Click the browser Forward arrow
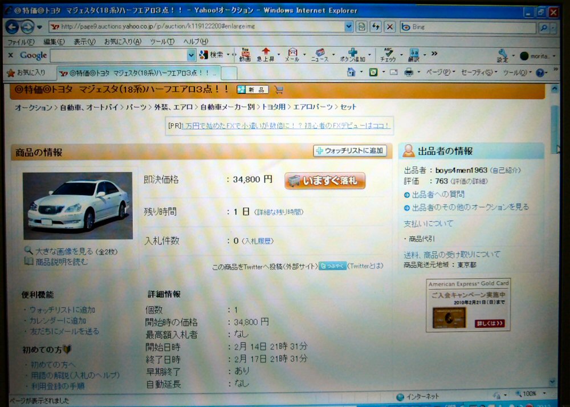 point(27,27)
